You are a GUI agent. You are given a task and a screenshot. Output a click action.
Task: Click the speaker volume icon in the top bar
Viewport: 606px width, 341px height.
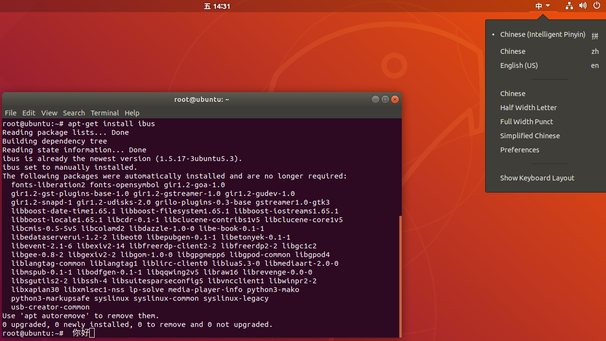(x=583, y=6)
